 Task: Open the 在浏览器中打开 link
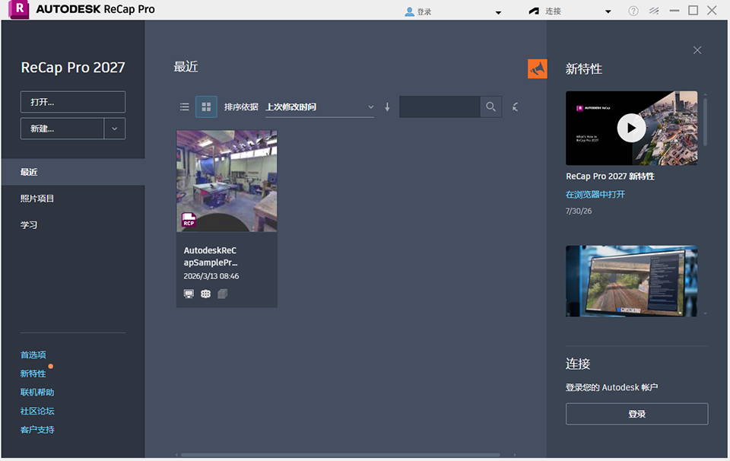(x=595, y=194)
